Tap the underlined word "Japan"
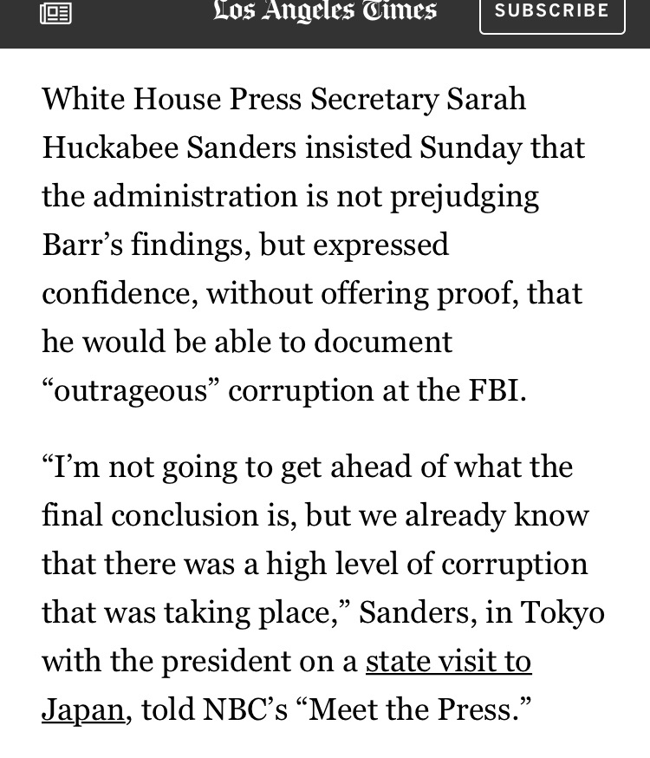Viewport: 650px width, 758px height. [83, 709]
